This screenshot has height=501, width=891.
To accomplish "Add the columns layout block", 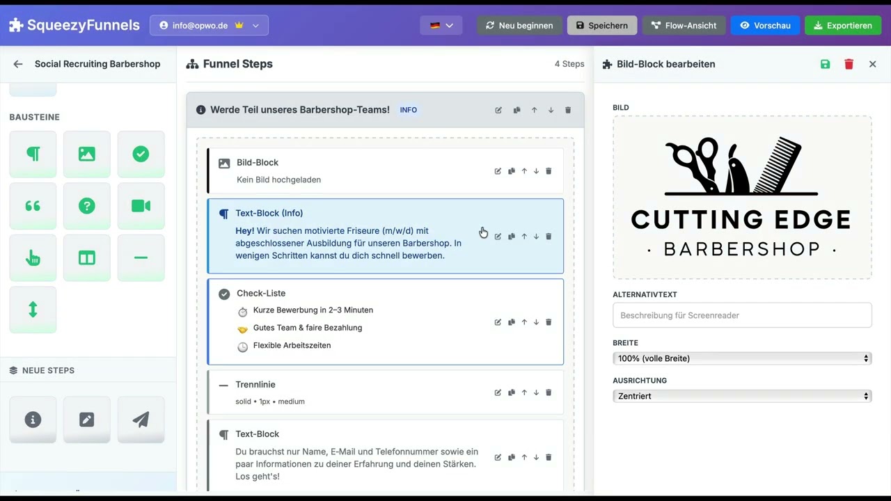I will tap(87, 258).
